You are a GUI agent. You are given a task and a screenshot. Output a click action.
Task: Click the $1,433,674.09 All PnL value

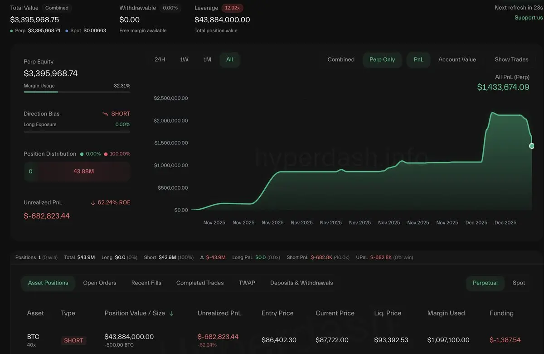(503, 87)
